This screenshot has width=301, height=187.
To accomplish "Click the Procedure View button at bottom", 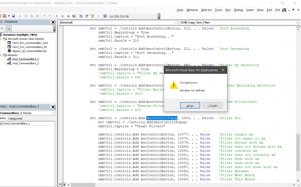I will tap(60, 185).
